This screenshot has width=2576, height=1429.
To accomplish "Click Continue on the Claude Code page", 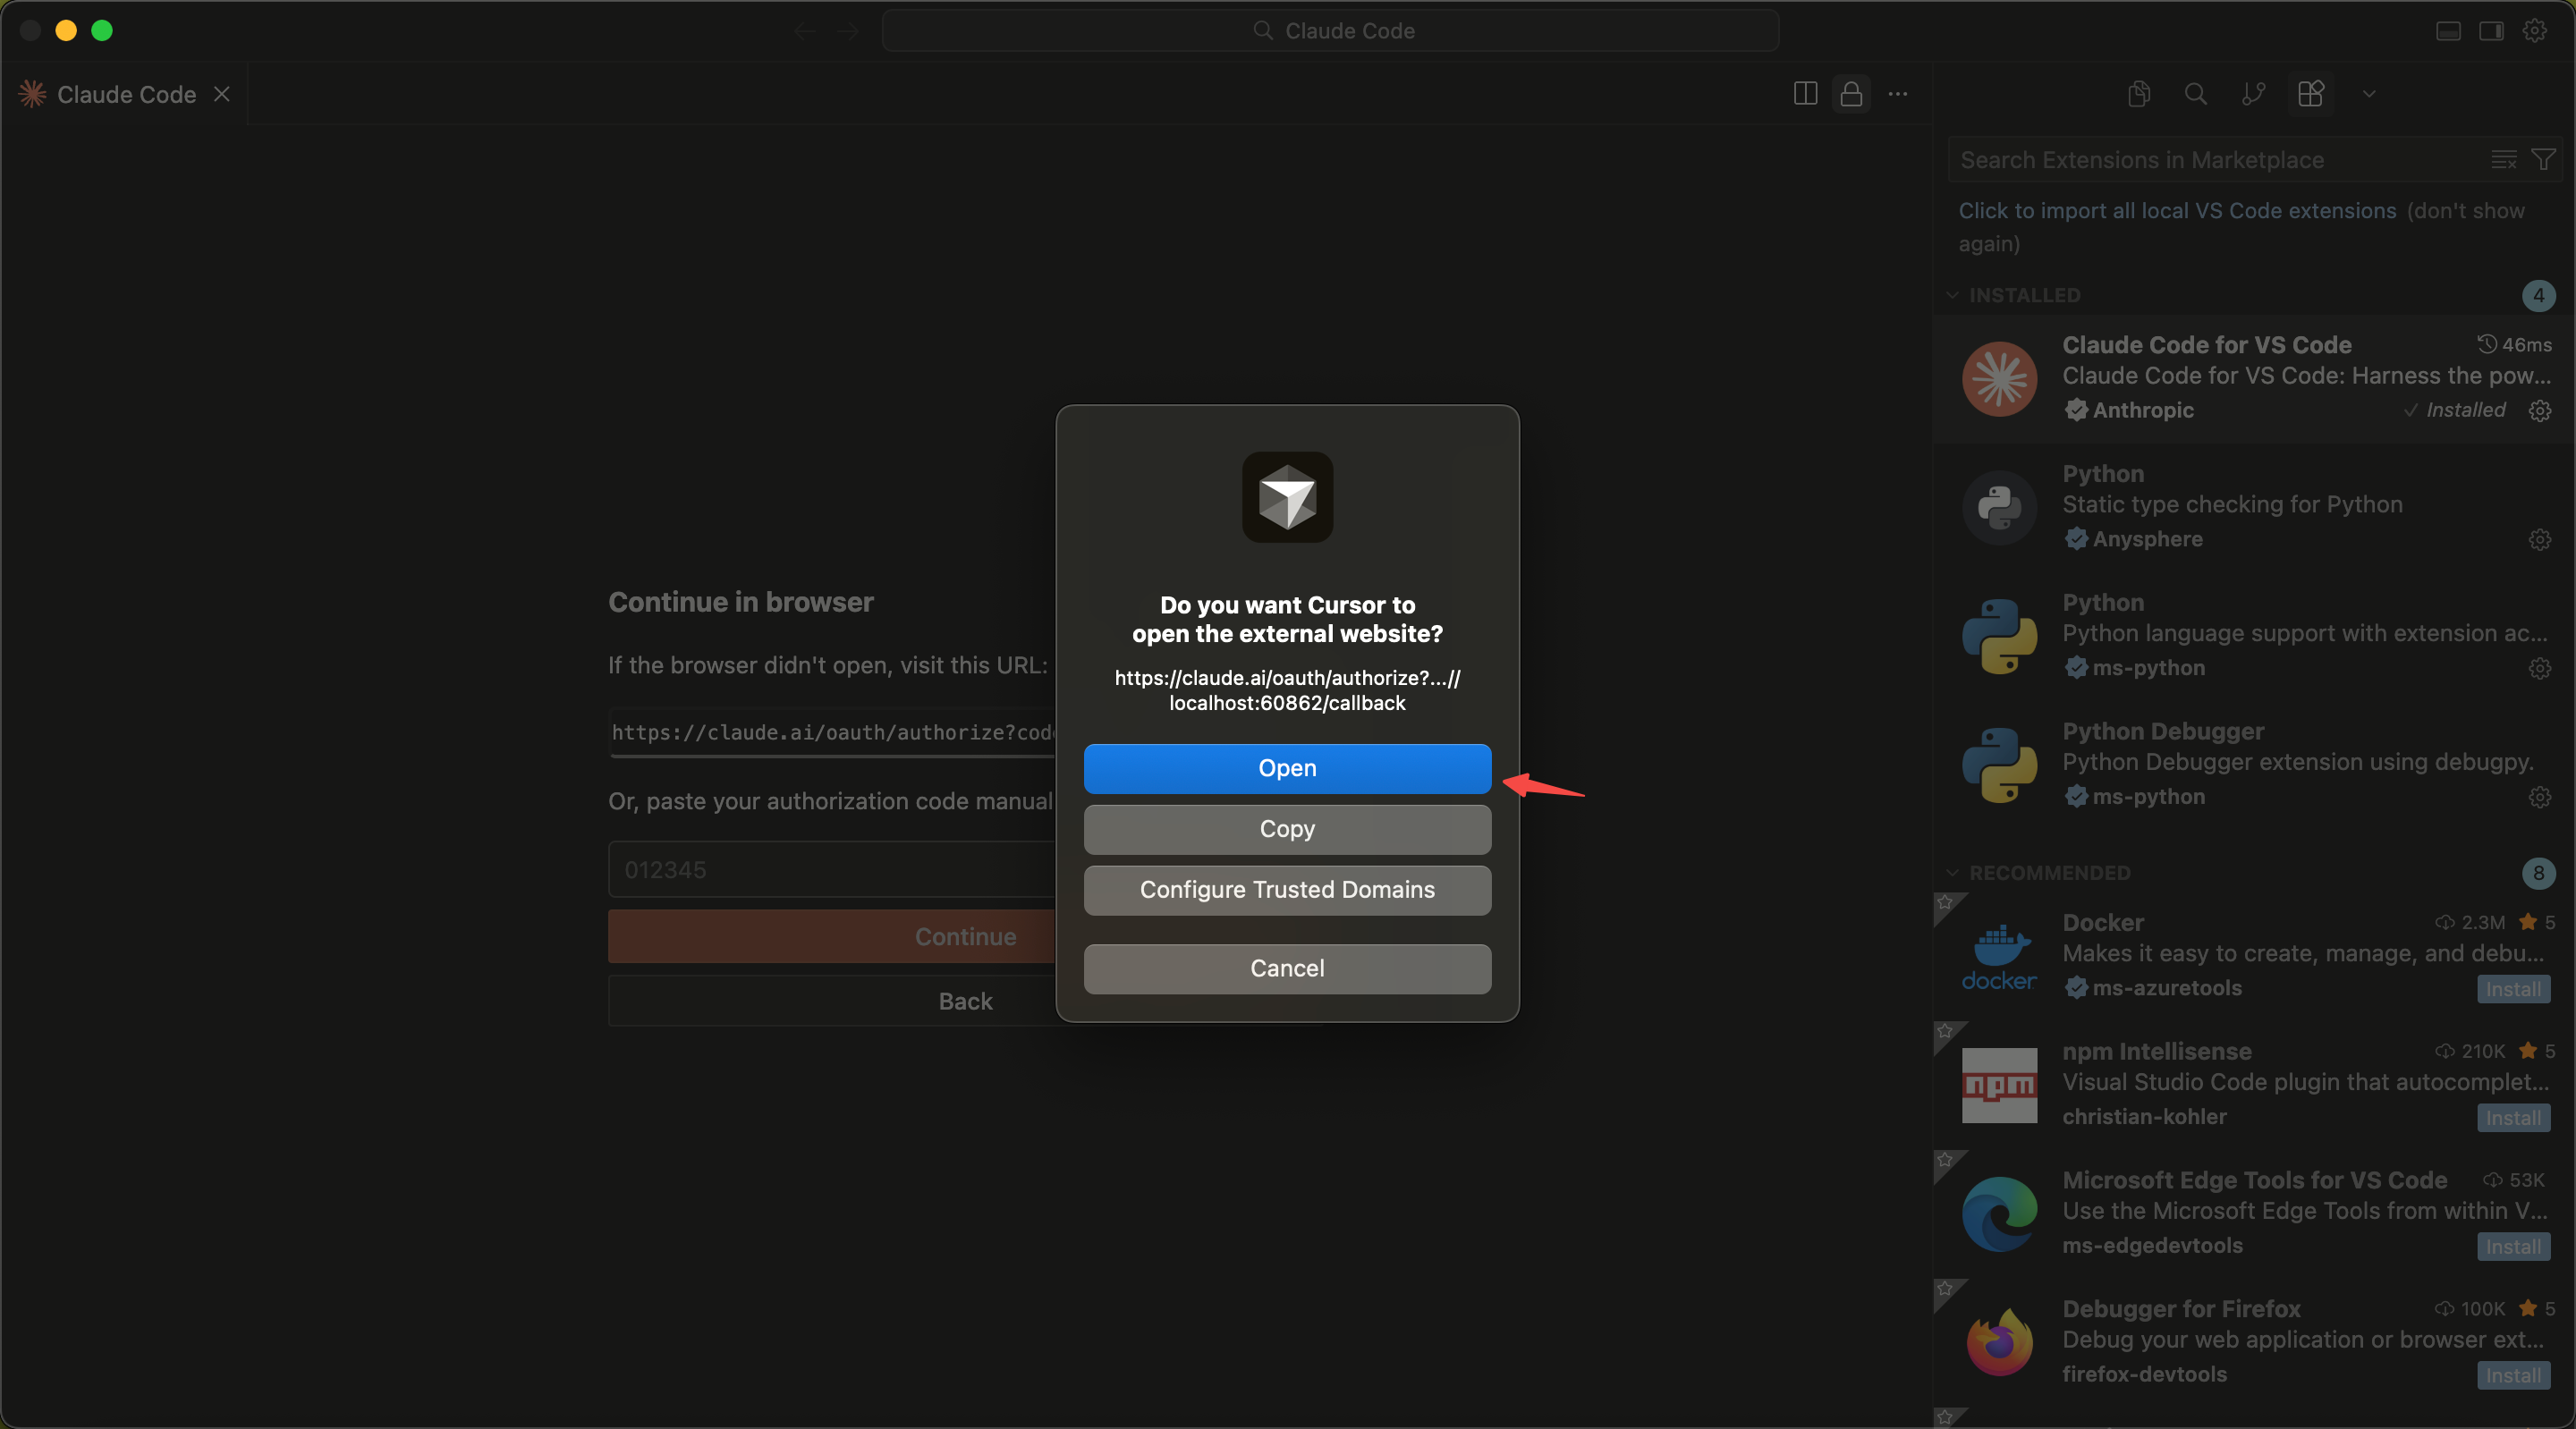I will click(833, 937).
